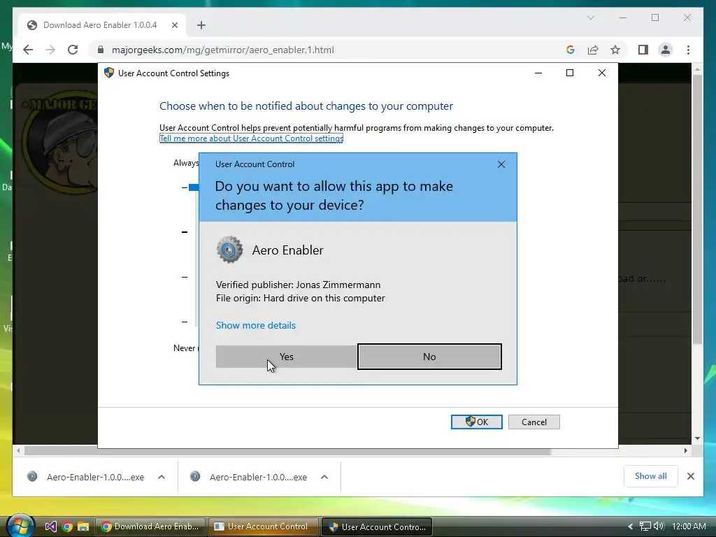Reload the Chrome page
Screen dimensions: 716x537
tap(73, 50)
